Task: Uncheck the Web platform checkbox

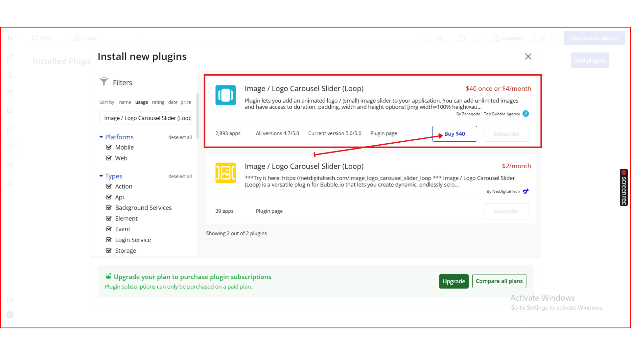Action: pos(109,158)
